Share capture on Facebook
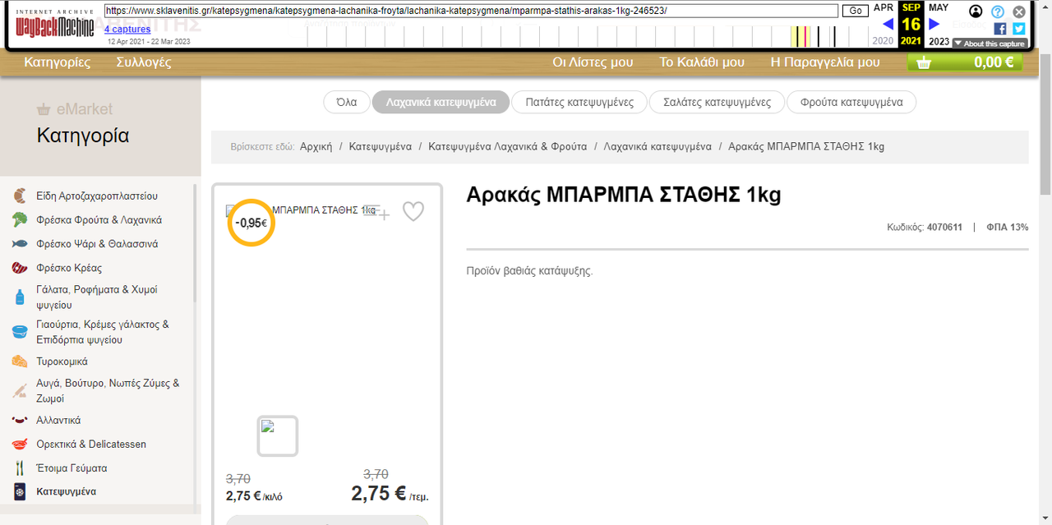 1000,29
